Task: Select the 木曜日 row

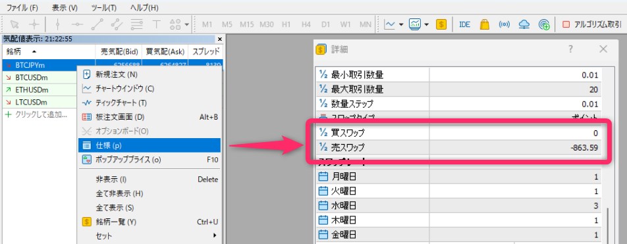Action: [x=459, y=220]
